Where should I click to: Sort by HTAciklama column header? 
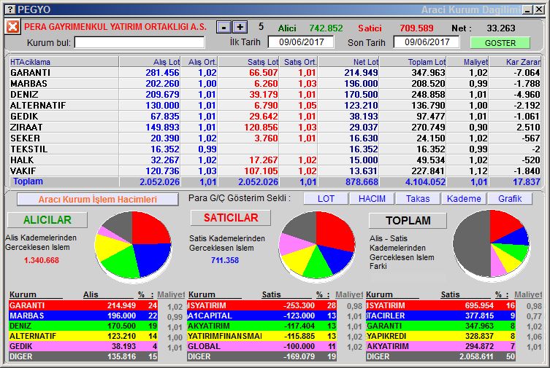pyautogui.click(x=64, y=62)
